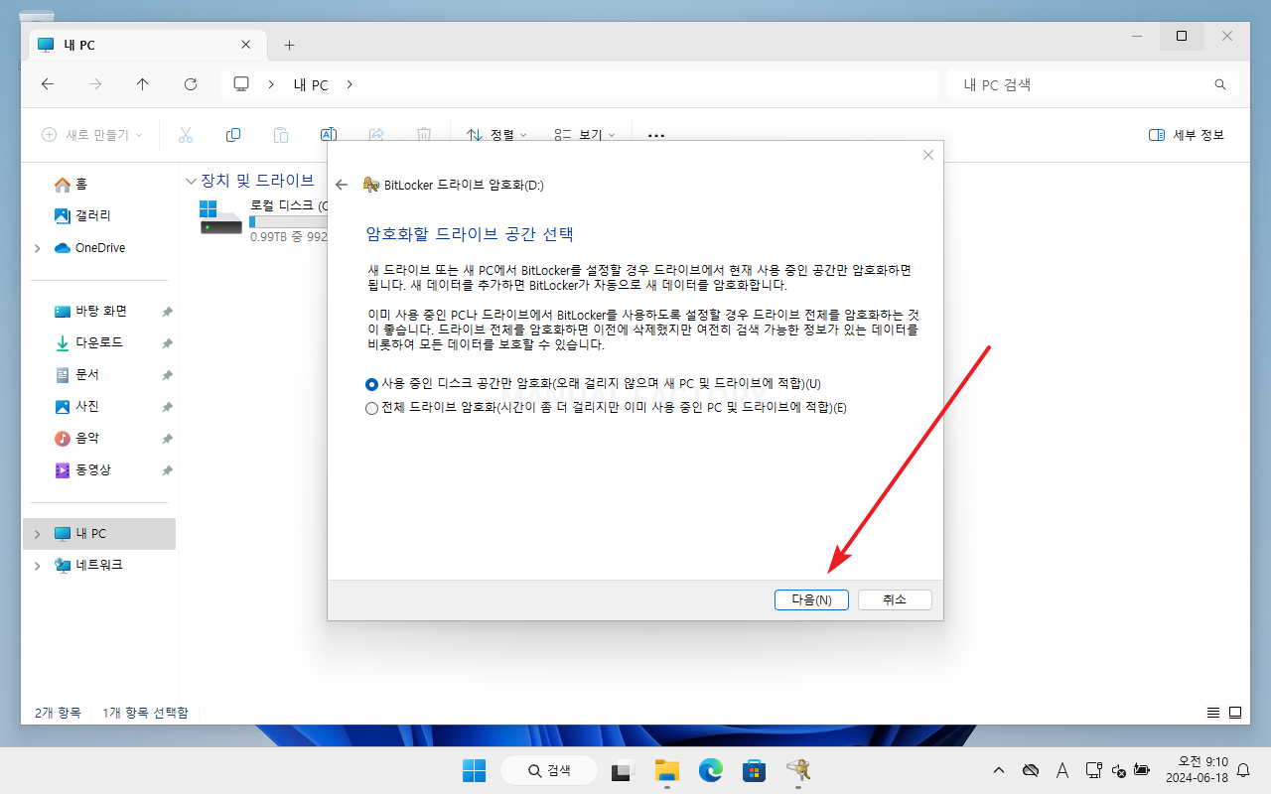The width and height of the screenshot is (1271, 794).
Task: Open File Explorer from the taskbar
Action: coord(666,770)
